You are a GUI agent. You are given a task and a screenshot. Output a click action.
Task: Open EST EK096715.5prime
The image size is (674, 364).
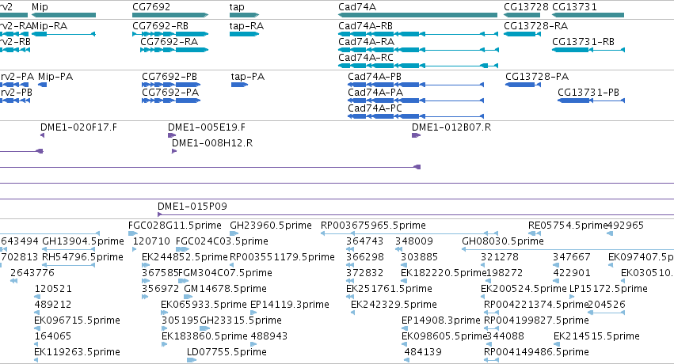click(37, 329)
